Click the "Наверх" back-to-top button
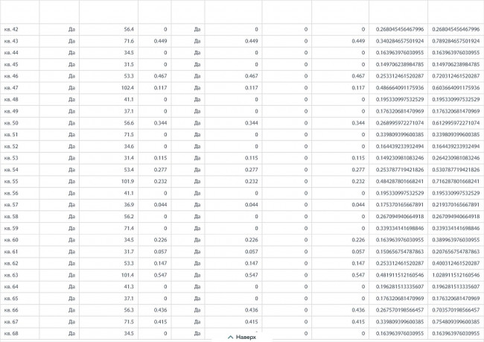Image resolution: width=484 pixels, height=342 pixels. pyautogui.click(x=242, y=337)
